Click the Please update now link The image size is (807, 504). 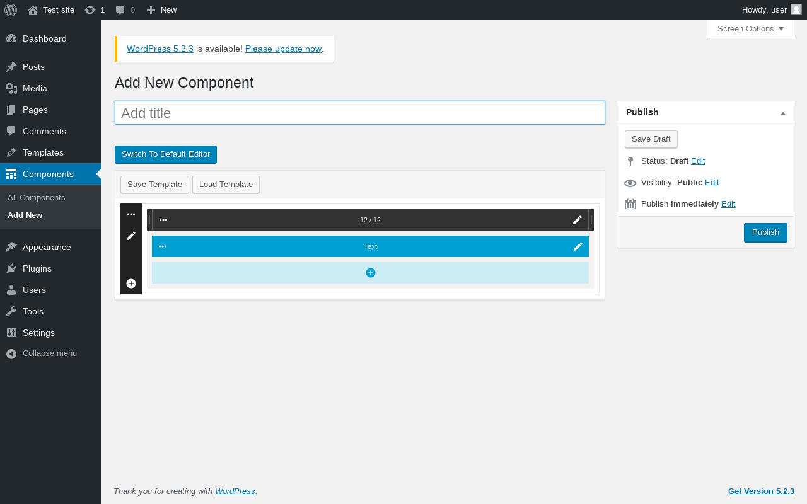coord(283,49)
